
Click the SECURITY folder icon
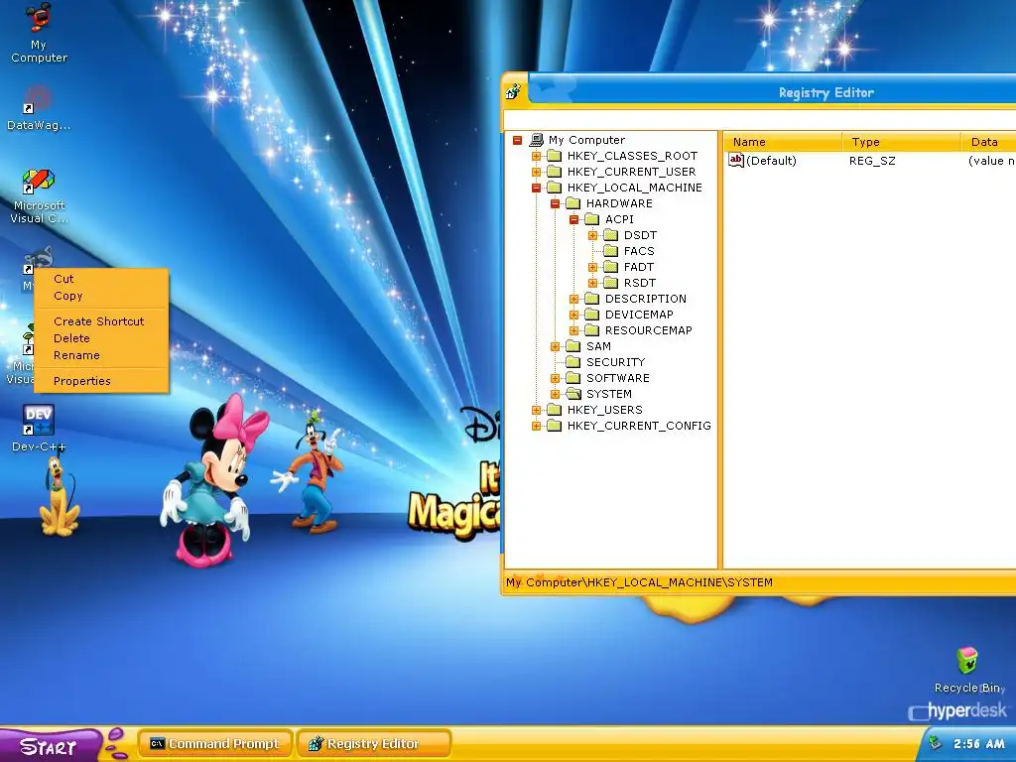point(572,362)
